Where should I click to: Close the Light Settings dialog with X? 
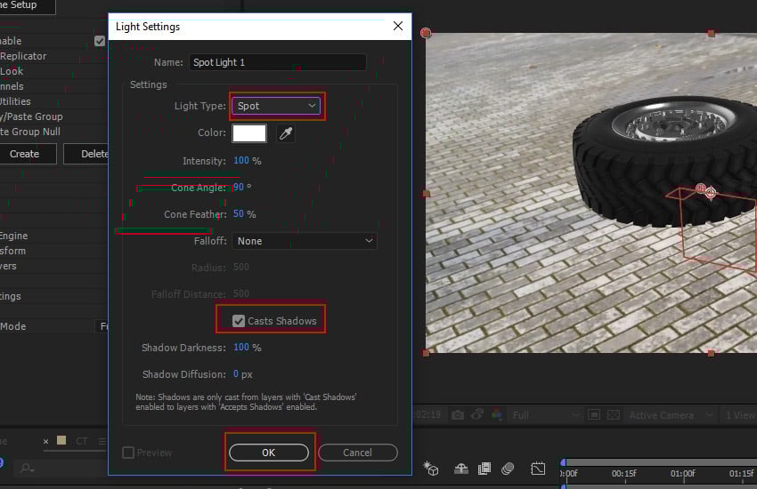[x=398, y=26]
